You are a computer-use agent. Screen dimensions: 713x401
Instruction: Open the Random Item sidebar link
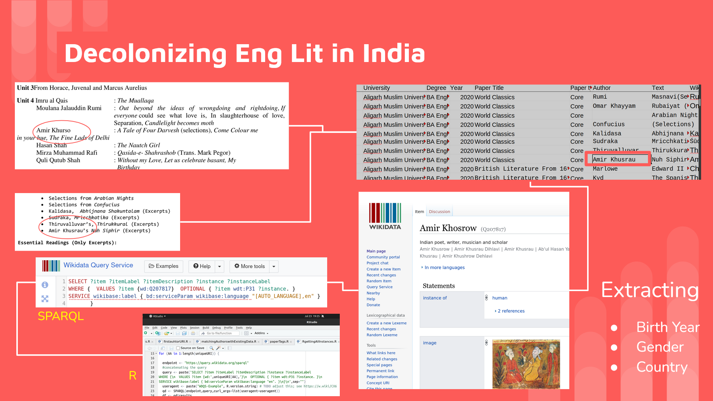[379, 281]
